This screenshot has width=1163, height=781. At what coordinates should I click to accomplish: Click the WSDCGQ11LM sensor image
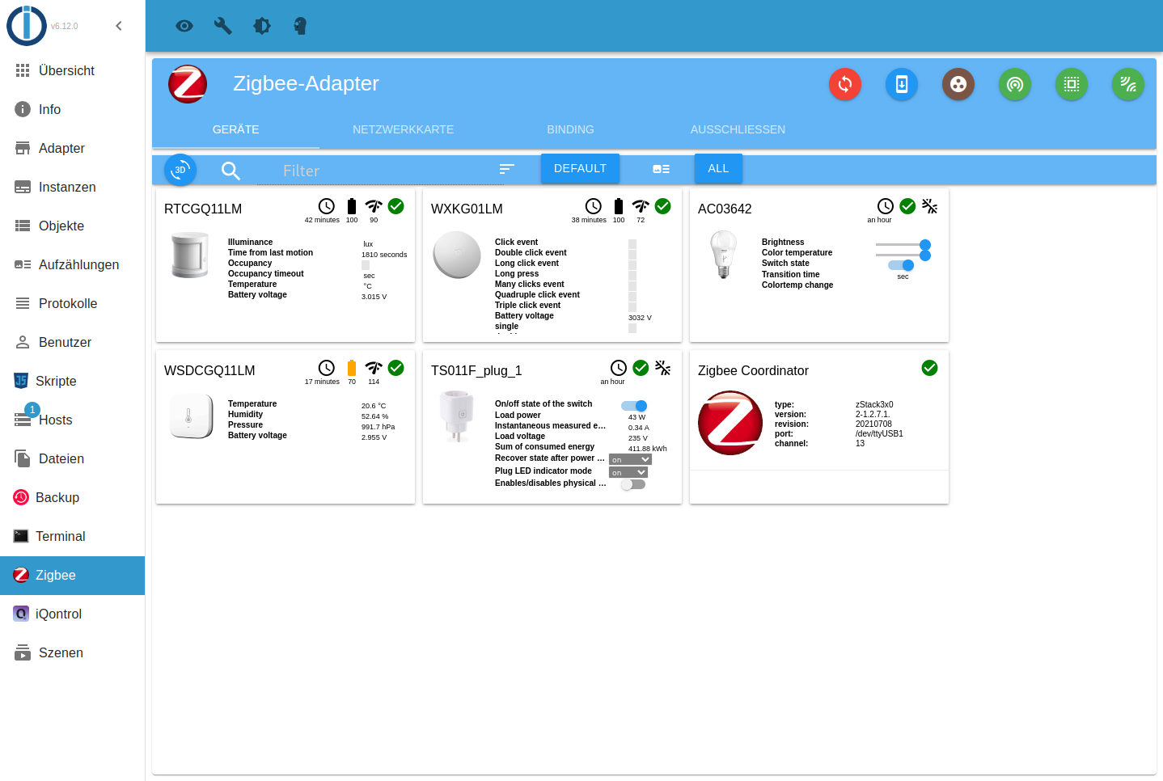coord(191,416)
